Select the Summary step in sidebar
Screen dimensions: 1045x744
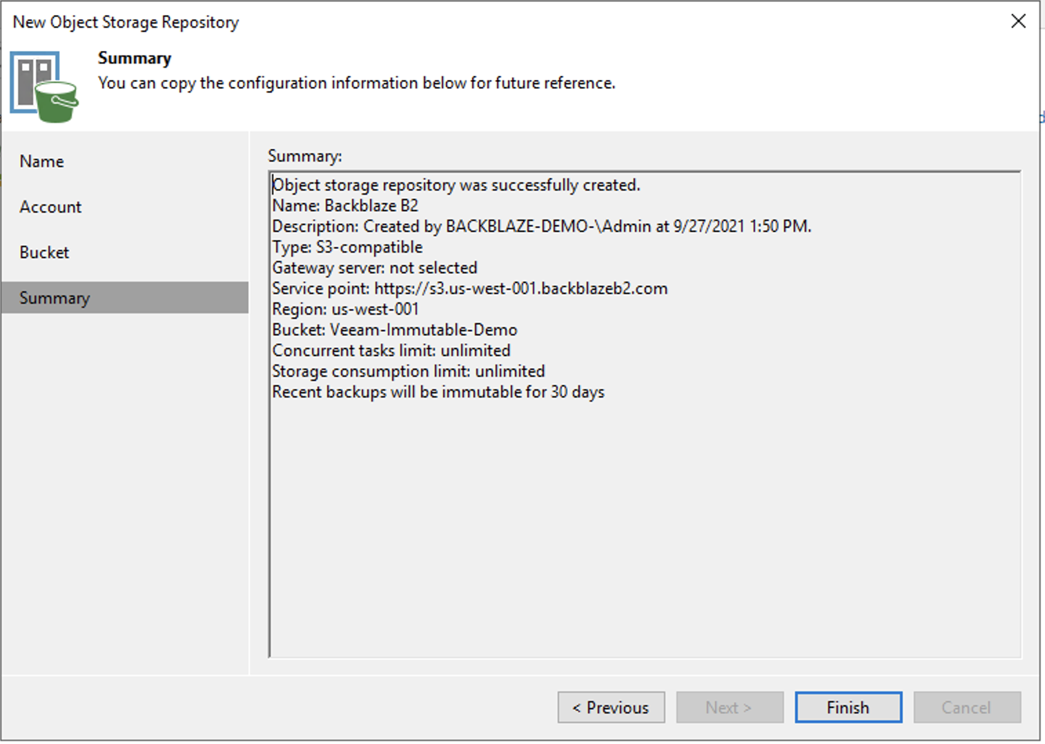pos(125,297)
